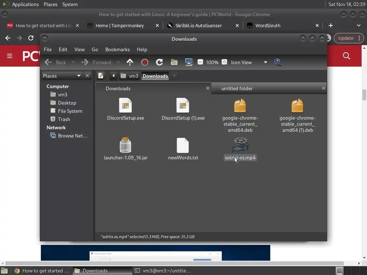Open the Bookmarks menu
367x275 pixels.
(x=118, y=49)
